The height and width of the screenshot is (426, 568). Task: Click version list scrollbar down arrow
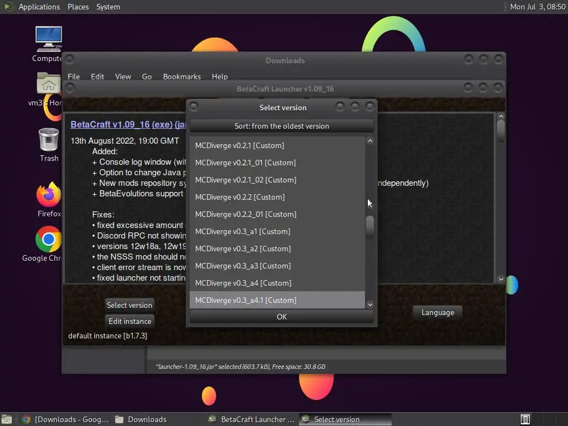click(370, 305)
